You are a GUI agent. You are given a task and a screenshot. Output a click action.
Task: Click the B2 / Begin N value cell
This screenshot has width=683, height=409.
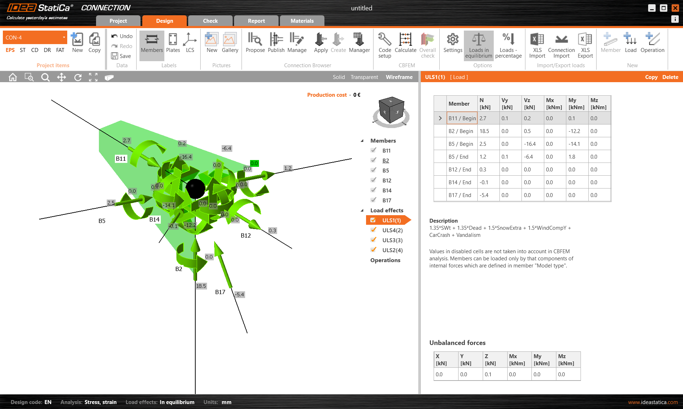pos(488,131)
